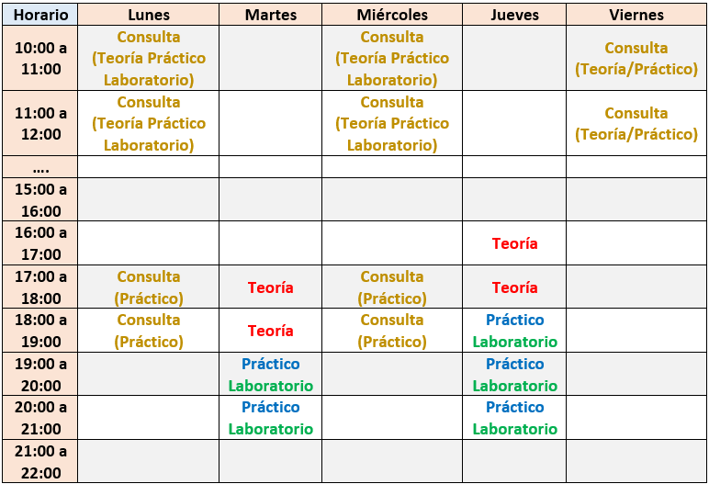The height and width of the screenshot is (484, 709).
Task: Click the Horario header cell
Action: [x=40, y=15]
